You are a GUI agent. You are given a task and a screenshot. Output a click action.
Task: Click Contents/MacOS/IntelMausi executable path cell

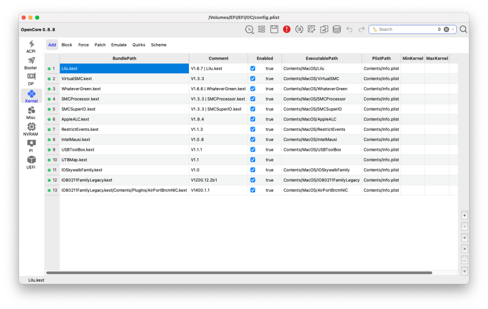point(322,140)
